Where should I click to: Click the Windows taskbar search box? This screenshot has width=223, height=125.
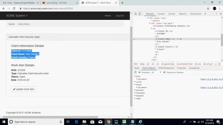click(x=36, y=122)
